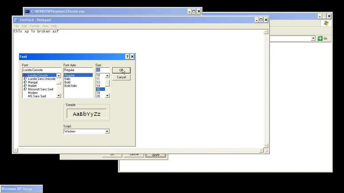Choose Bold font style
This screenshot has width=344, height=193.
(x=78, y=82)
